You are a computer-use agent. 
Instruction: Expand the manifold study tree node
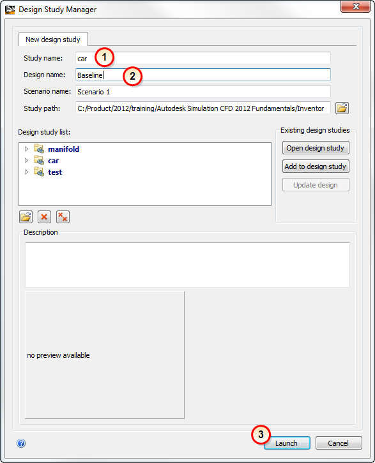[26, 149]
